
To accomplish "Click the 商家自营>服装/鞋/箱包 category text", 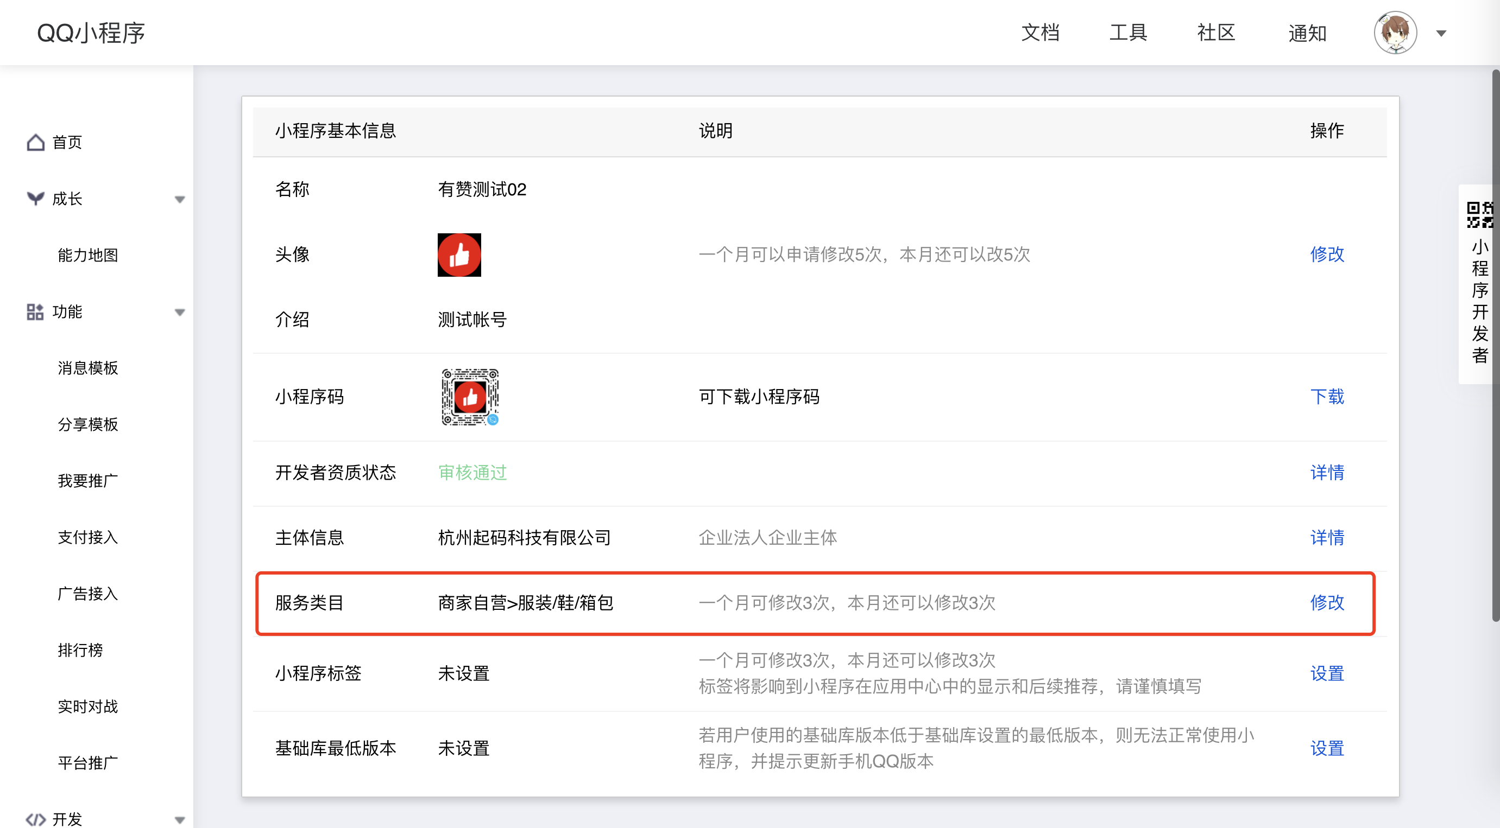I will [526, 603].
